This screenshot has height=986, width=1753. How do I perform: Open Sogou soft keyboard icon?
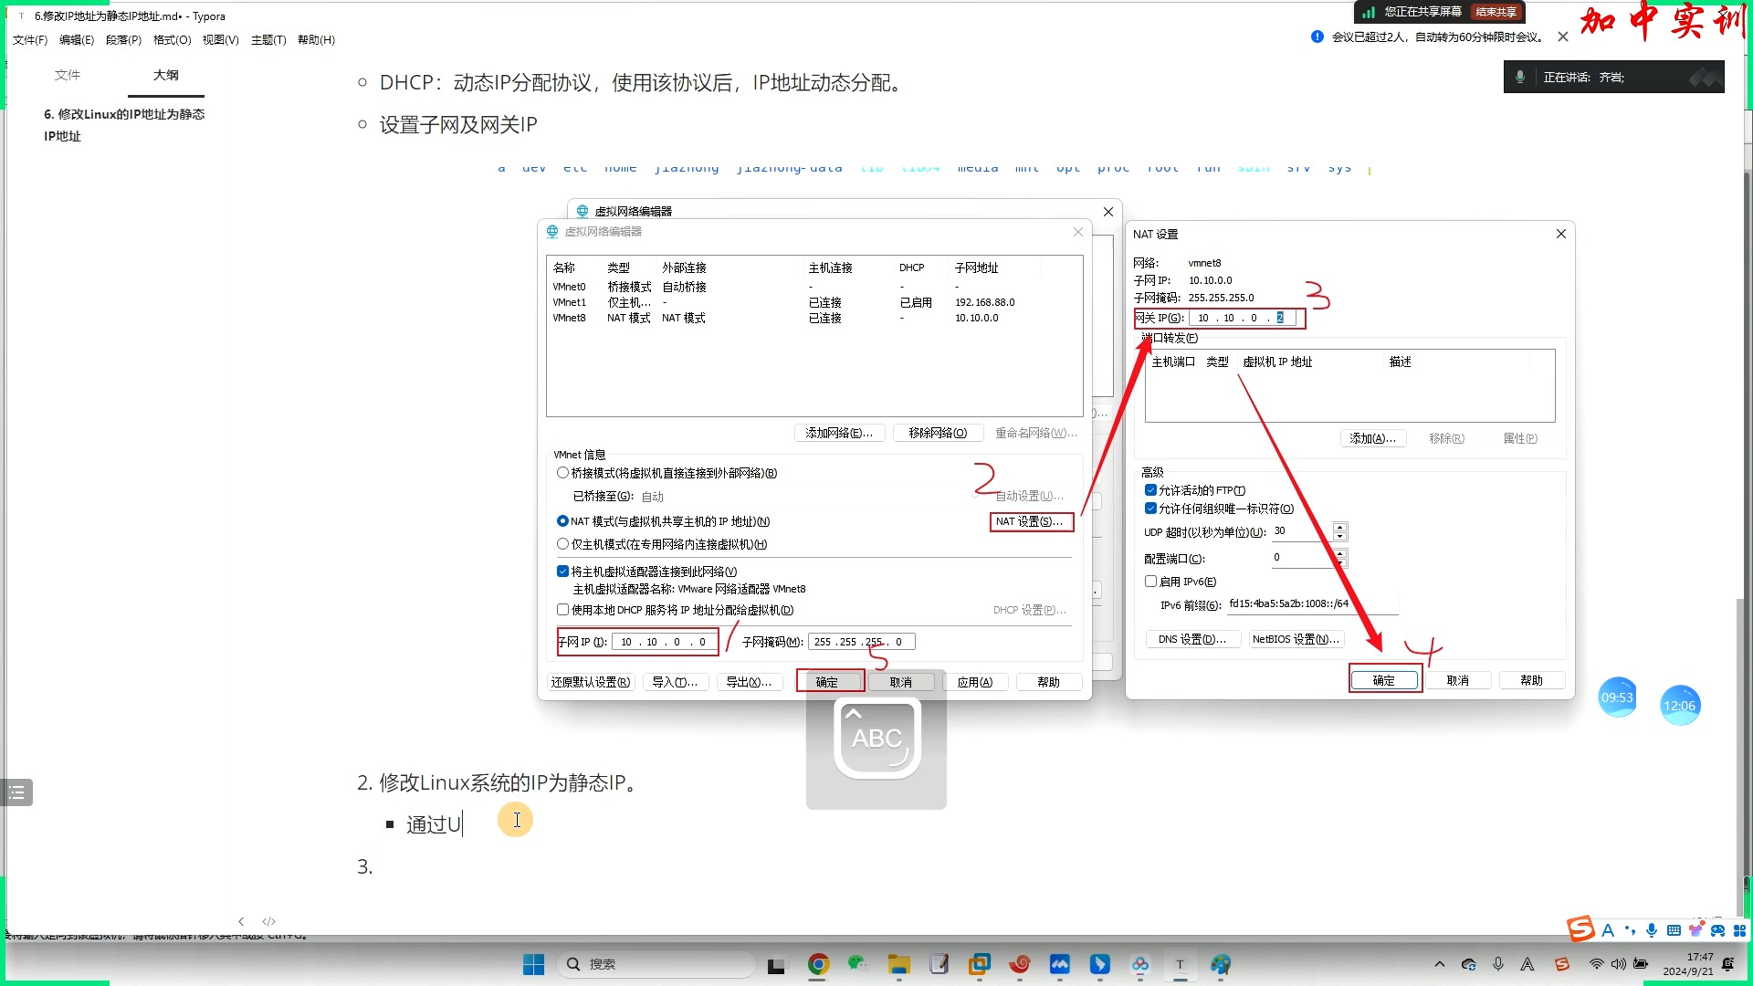coord(1674,930)
